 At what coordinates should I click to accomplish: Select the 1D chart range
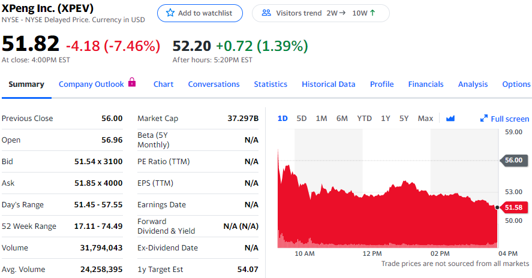[x=282, y=119]
